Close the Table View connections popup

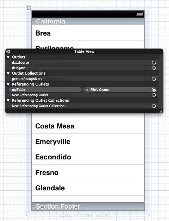(x=8, y=52)
